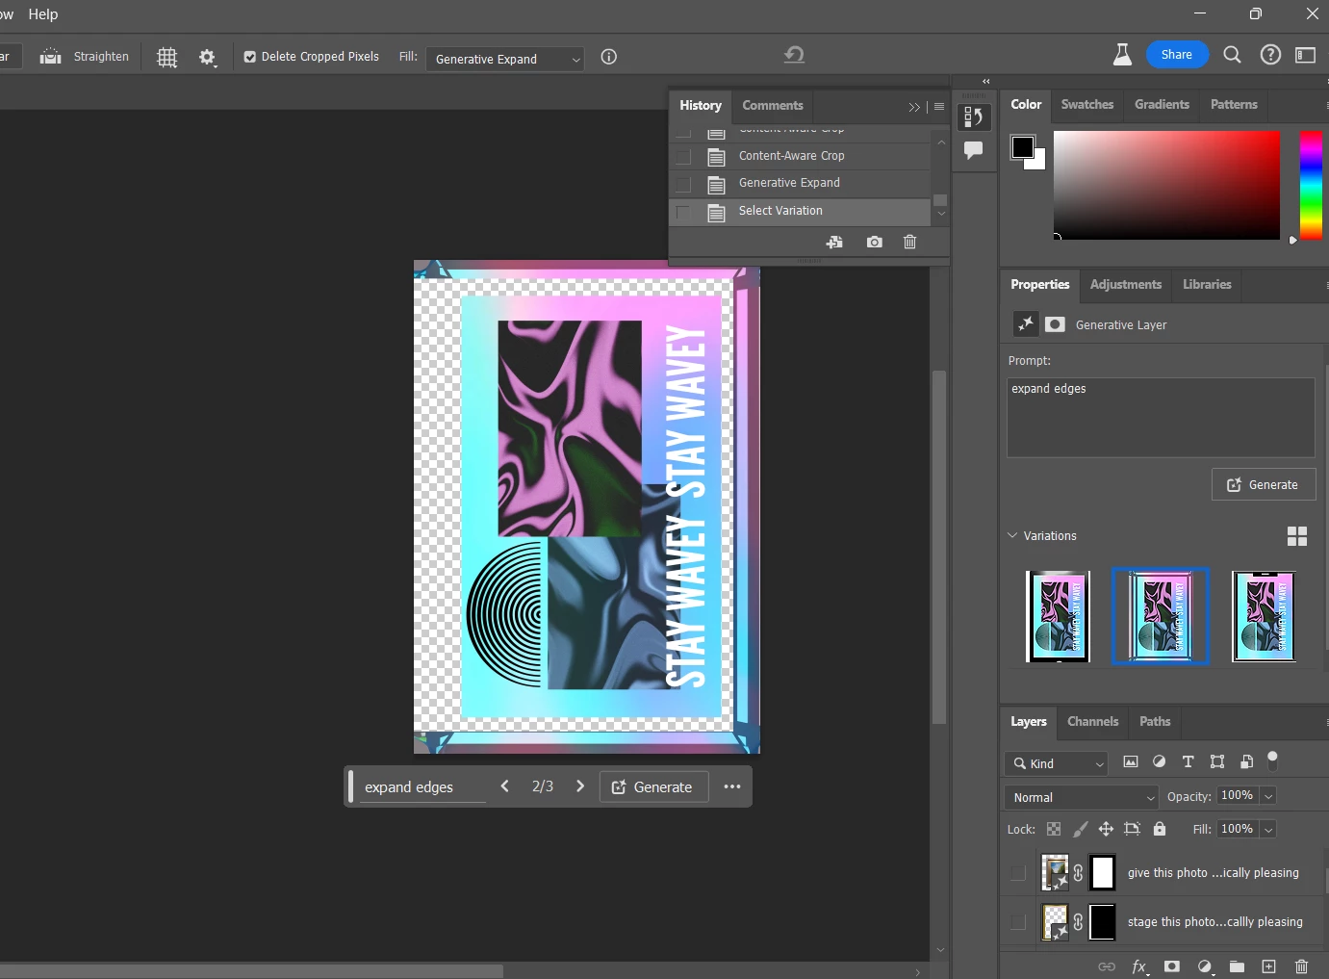Switch to the Gradients tab
The height and width of the screenshot is (979, 1329).
tap(1162, 104)
